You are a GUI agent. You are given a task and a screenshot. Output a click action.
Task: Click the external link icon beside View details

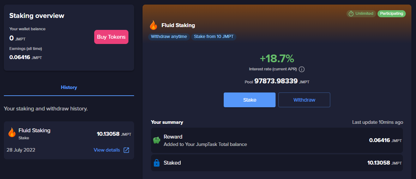127,150
